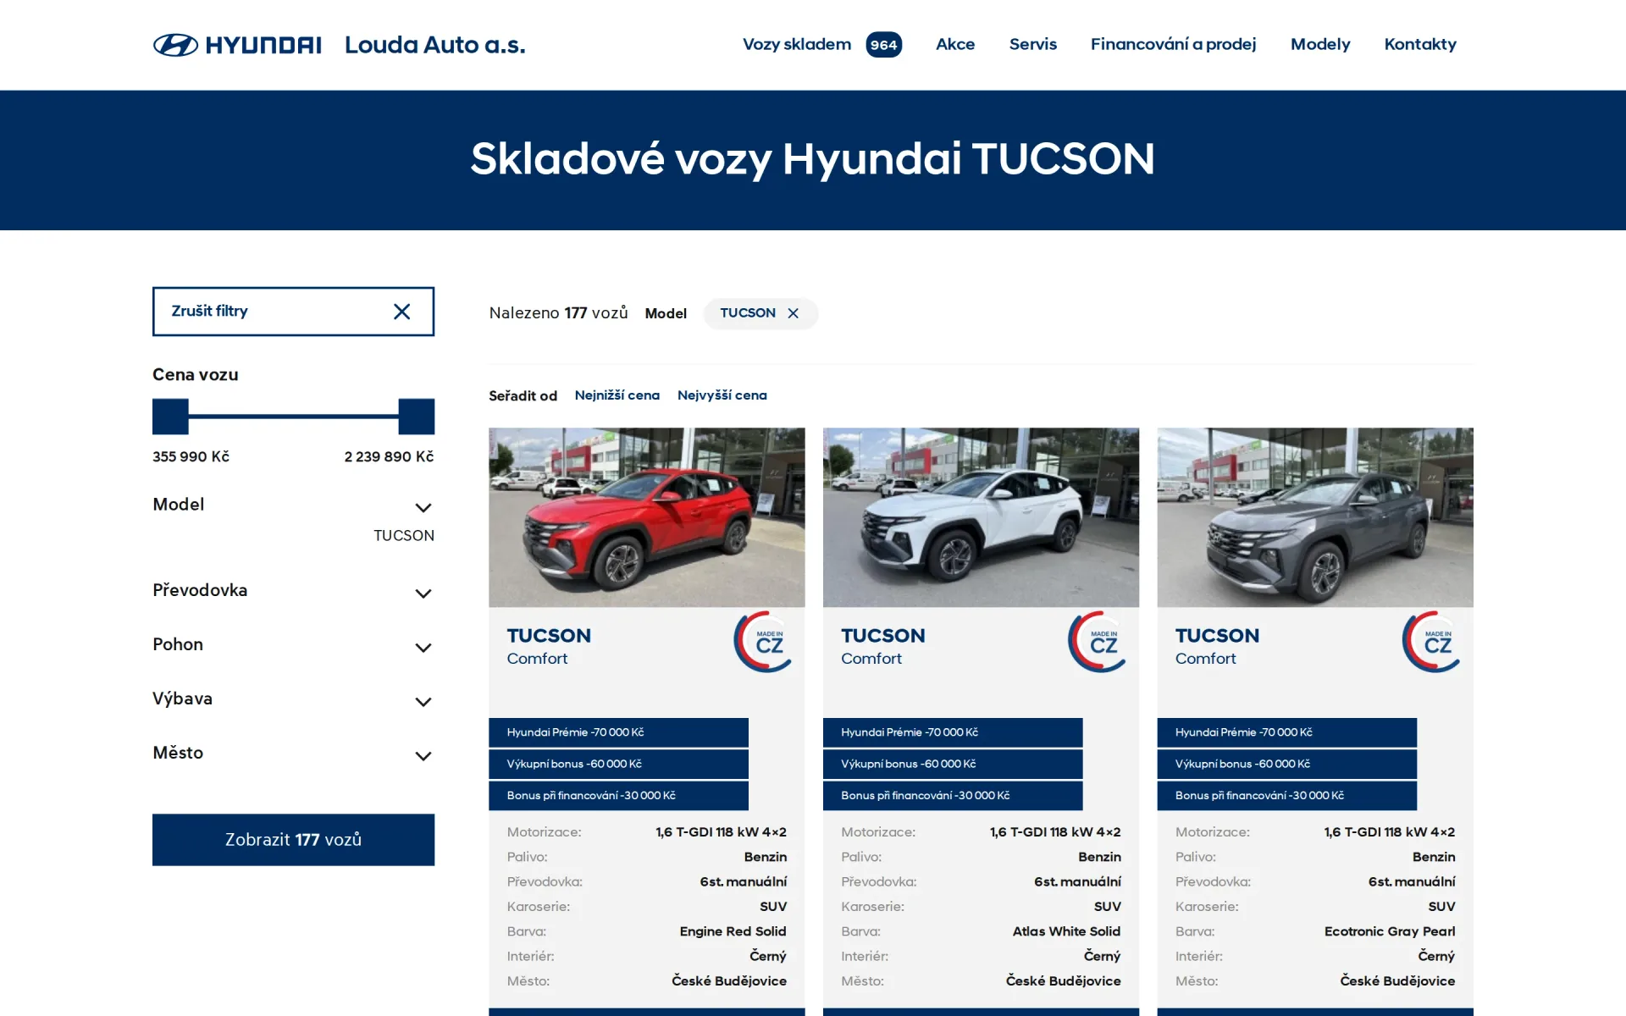Click the maximum price slider handle
This screenshot has height=1016, width=1626.
417,417
